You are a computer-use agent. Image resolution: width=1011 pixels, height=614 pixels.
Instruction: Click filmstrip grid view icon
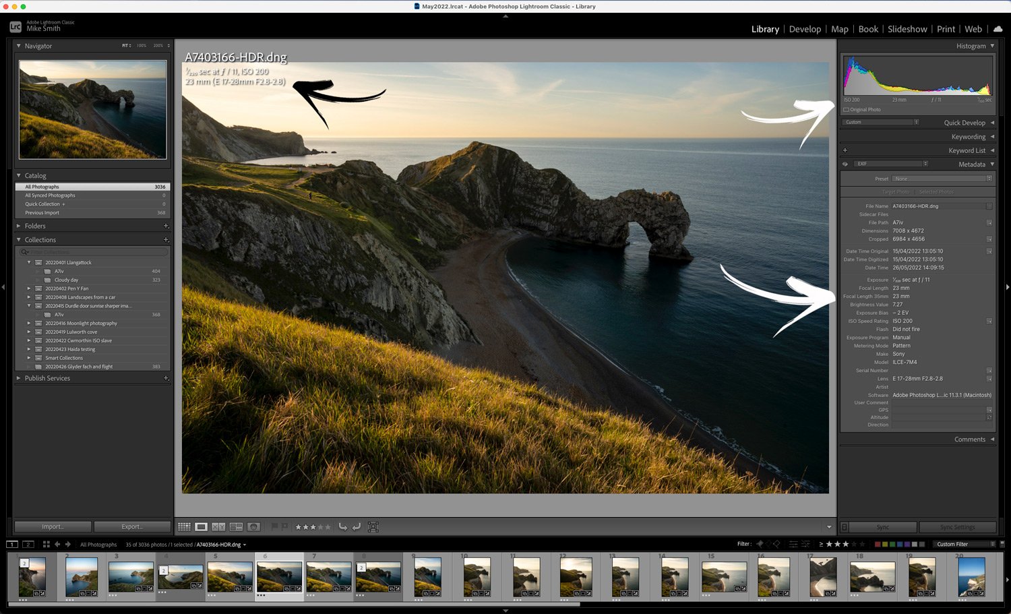47,545
